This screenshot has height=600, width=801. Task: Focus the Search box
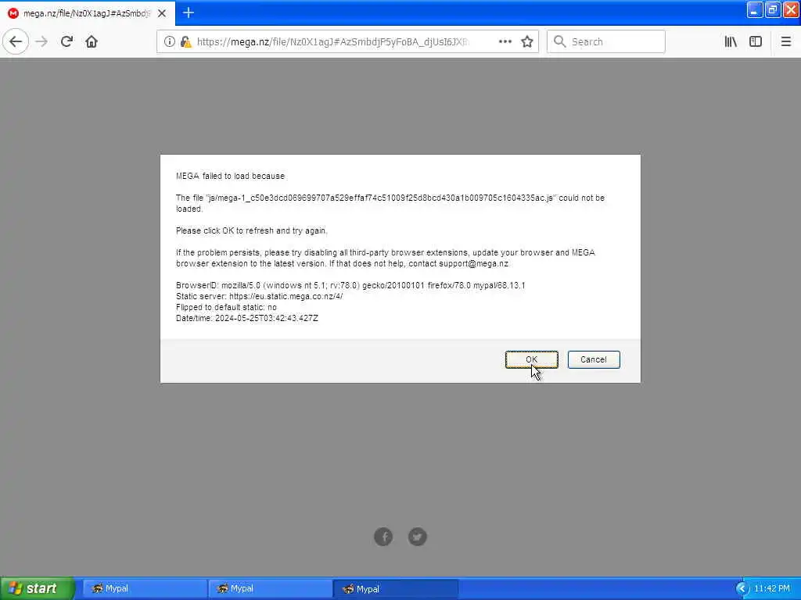click(606, 42)
